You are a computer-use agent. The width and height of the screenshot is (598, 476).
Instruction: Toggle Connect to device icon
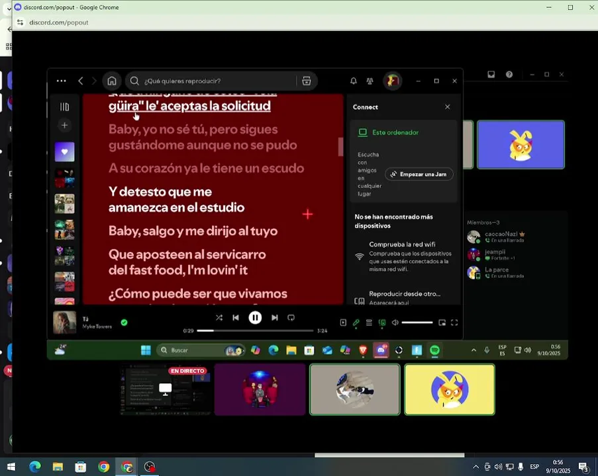[x=381, y=323]
